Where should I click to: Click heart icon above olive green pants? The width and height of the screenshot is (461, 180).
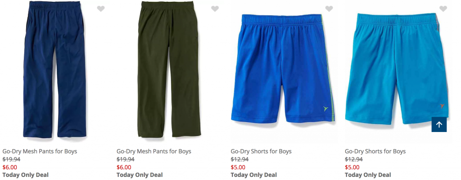[215, 9]
